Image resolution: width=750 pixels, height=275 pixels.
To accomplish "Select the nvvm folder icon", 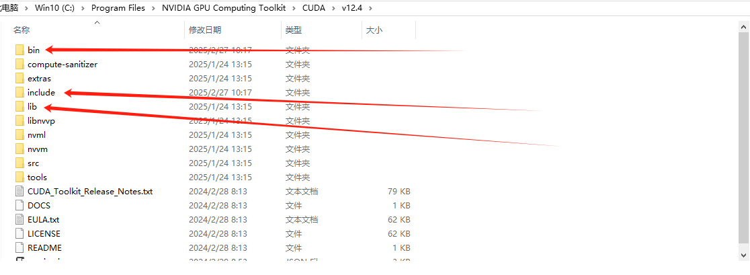I will click(x=19, y=149).
